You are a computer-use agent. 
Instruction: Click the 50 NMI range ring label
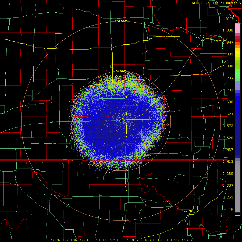121,71
